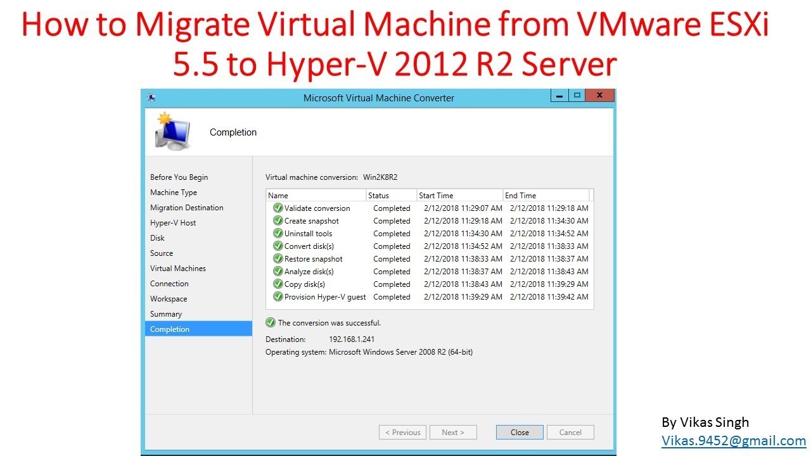The height and width of the screenshot is (456, 811).
Task: Click the green check next to Analyze disk(s)
Action: (278, 271)
